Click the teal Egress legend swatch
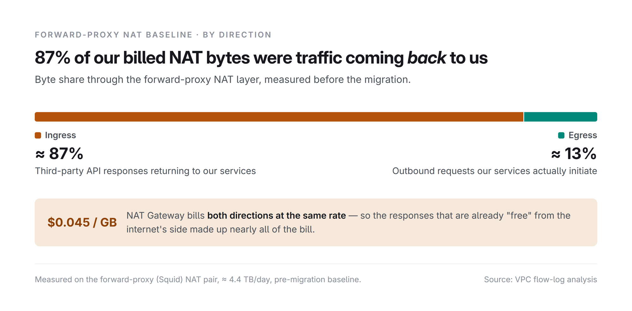Image resolution: width=632 pixels, height=311 pixels. point(561,135)
